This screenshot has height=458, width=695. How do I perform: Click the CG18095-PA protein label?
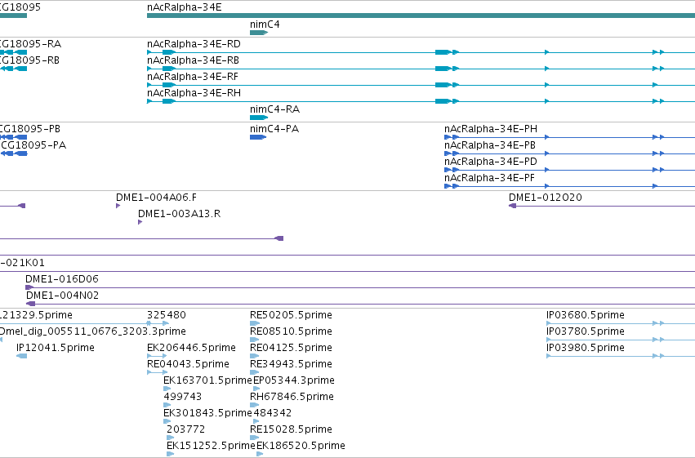(x=33, y=145)
